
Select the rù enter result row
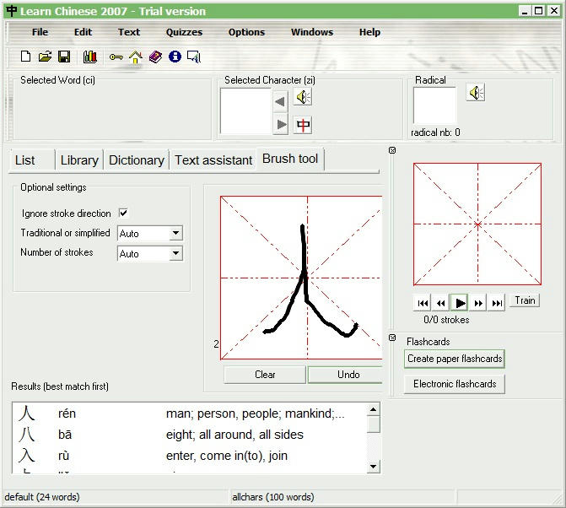point(191,456)
